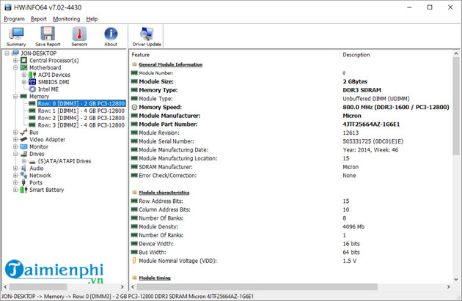Click the details pane vertical scrollbar thumb

click(x=456, y=106)
